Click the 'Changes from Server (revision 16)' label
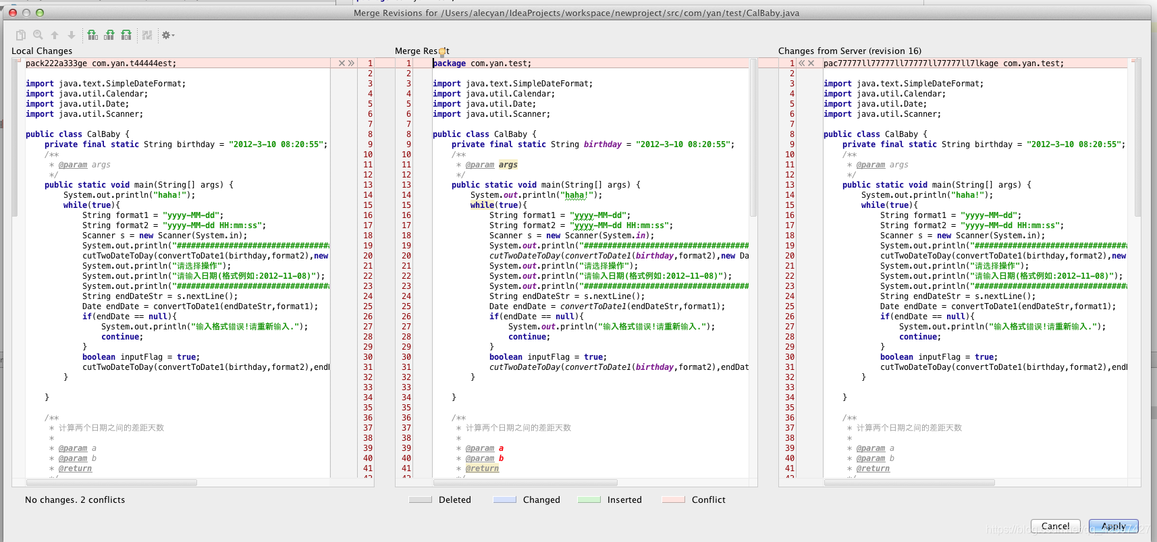The height and width of the screenshot is (542, 1157). [x=850, y=51]
